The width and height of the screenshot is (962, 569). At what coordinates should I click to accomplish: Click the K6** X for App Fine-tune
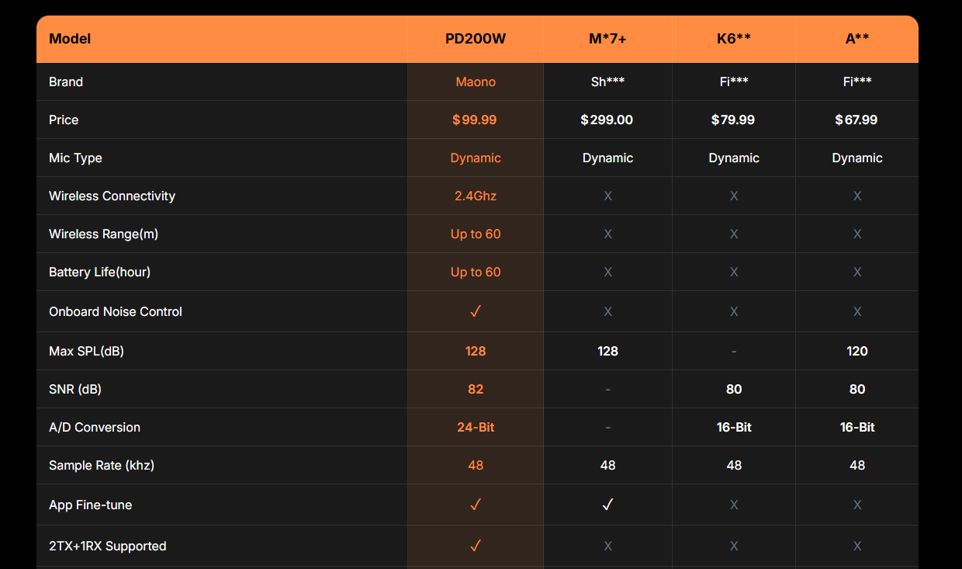tap(734, 505)
